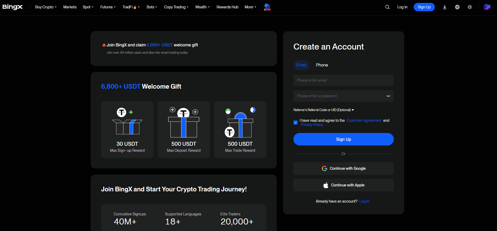
Task: Expand the Buy Crypto menu
Action: tap(46, 7)
